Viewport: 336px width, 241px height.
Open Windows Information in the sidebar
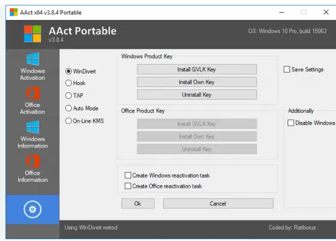point(33,135)
